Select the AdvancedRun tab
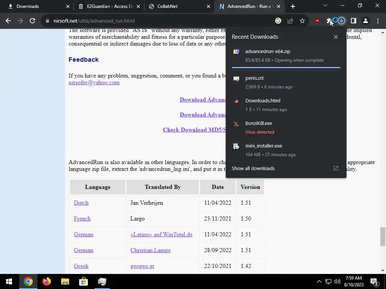 pyautogui.click(x=249, y=6)
